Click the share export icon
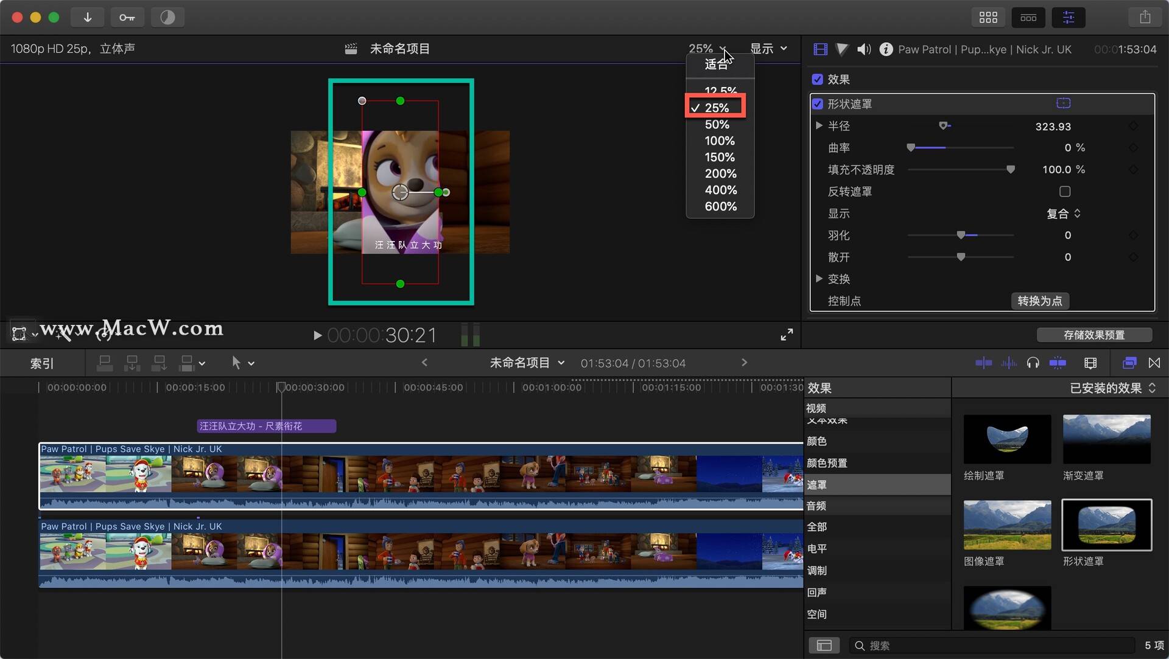This screenshot has height=659, width=1169. (1145, 17)
